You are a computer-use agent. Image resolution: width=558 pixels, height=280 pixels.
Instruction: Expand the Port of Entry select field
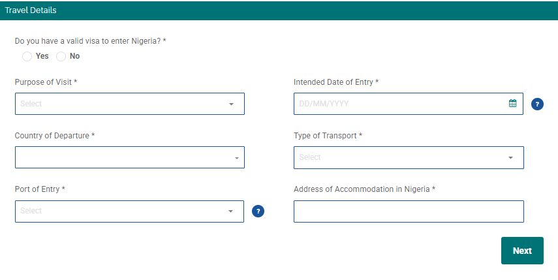point(129,211)
